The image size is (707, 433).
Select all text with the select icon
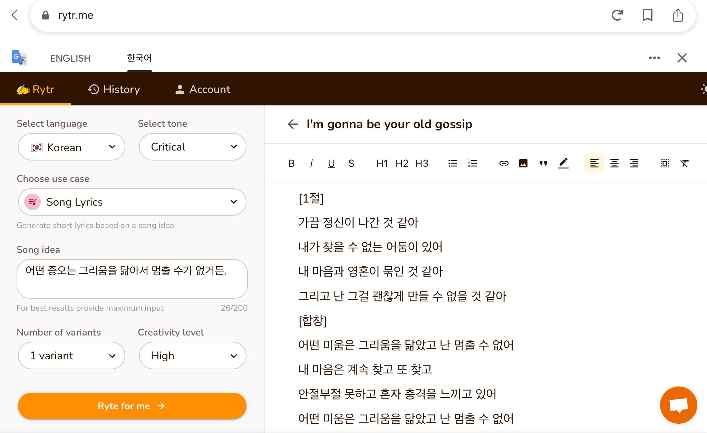(665, 163)
